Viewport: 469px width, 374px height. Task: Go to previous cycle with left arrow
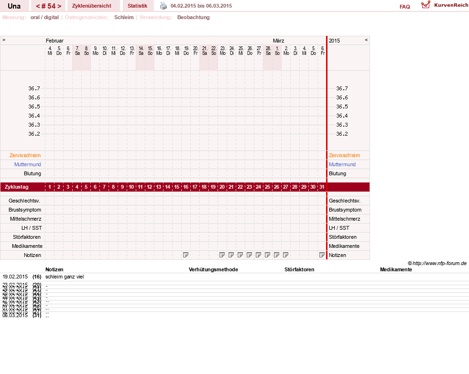(x=38, y=6)
